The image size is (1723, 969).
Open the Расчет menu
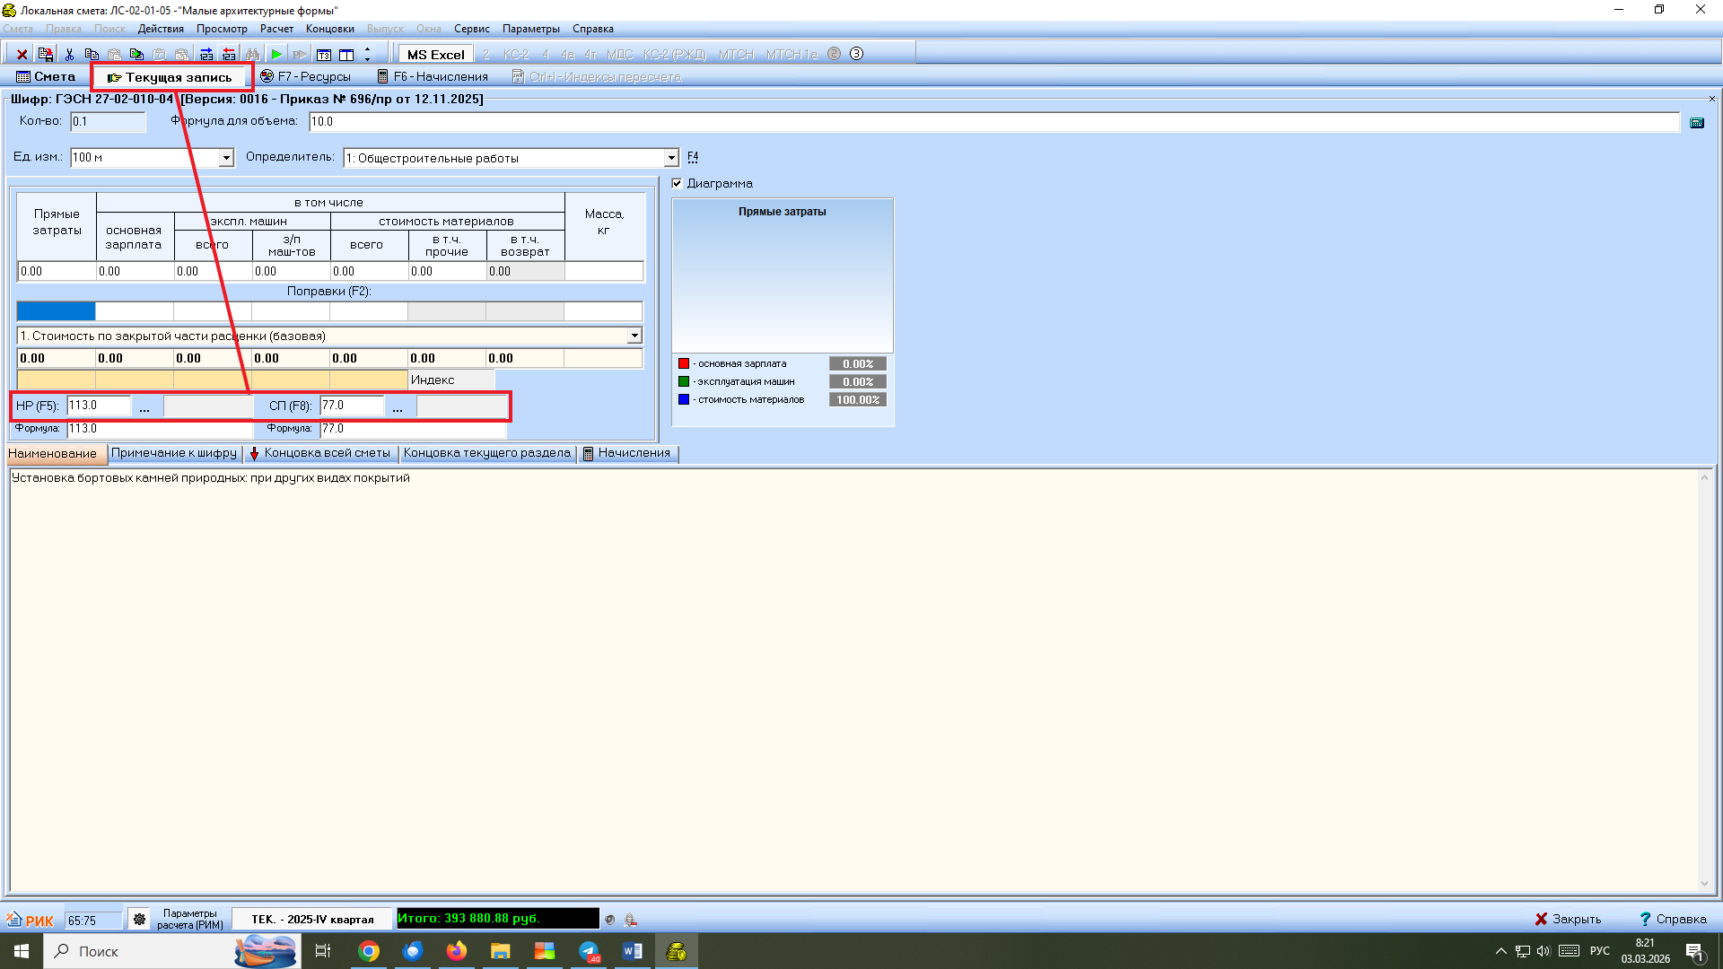[276, 29]
